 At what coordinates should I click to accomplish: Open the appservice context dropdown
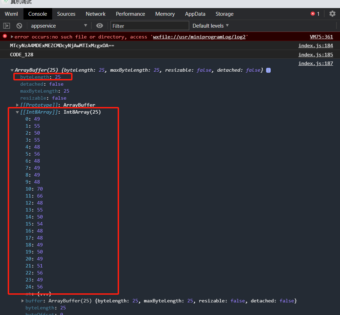[x=59, y=26]
